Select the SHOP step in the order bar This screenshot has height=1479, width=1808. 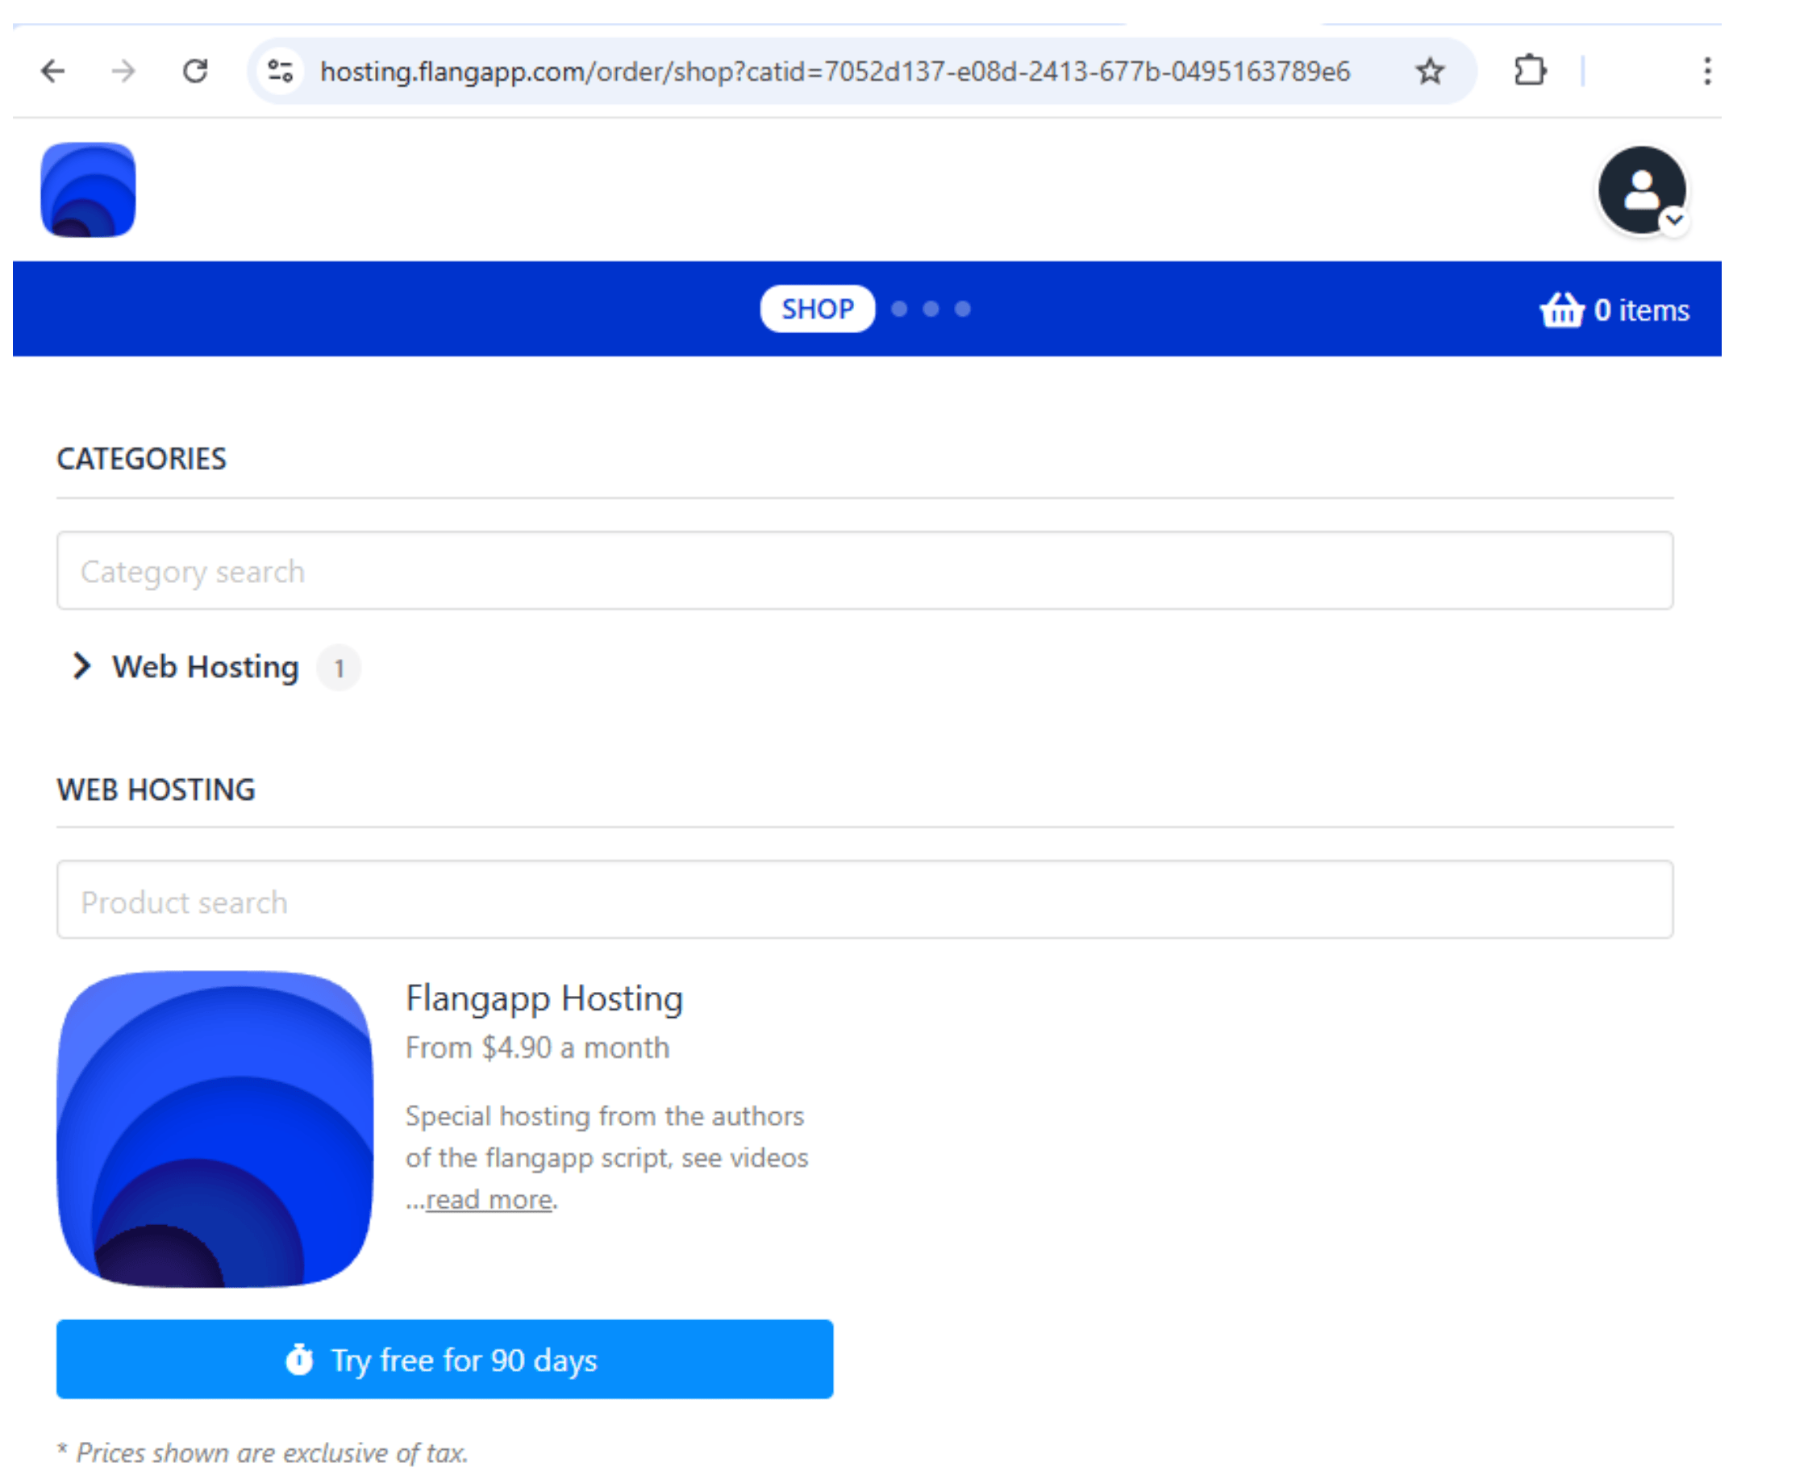click(x=817, y=308)
